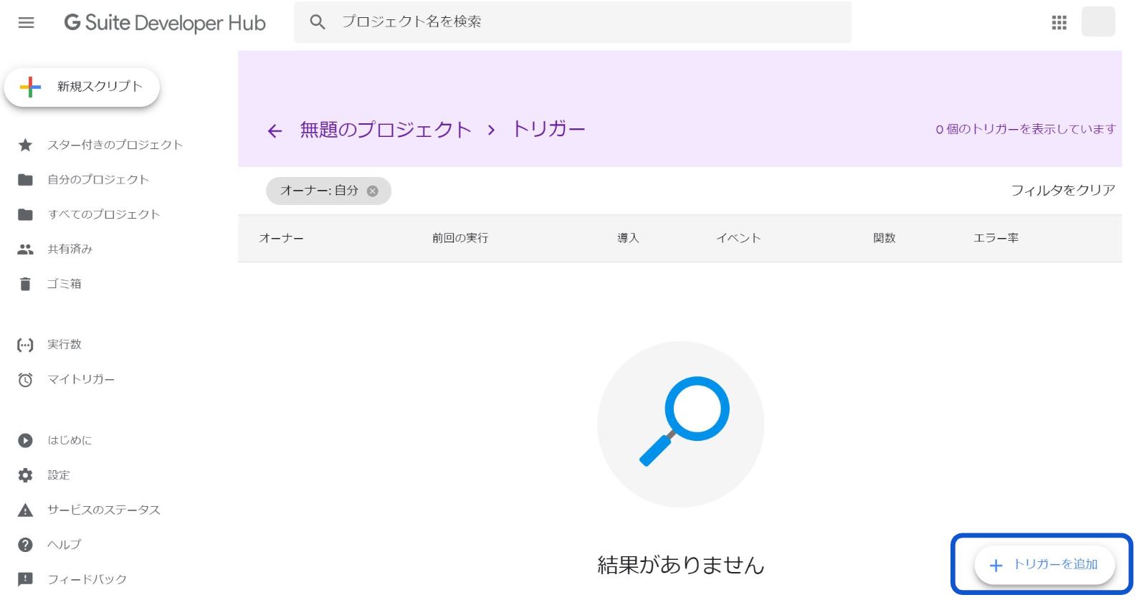
Task: Click the back arrow beside 無題のプロジェクト
Action: coord(275,130)
